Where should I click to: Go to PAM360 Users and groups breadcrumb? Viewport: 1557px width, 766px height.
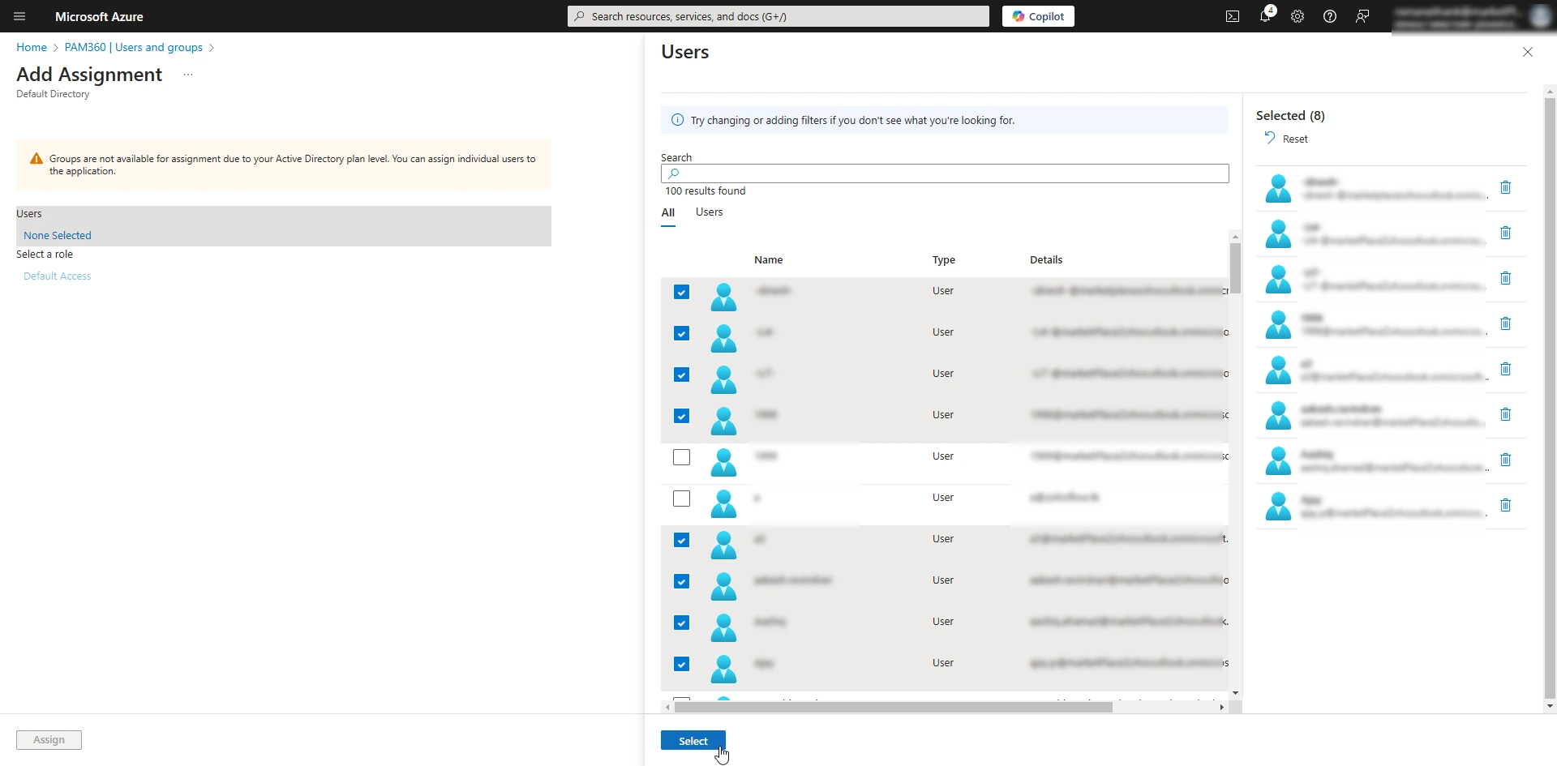pyautogui.click(x=134, y=47)
